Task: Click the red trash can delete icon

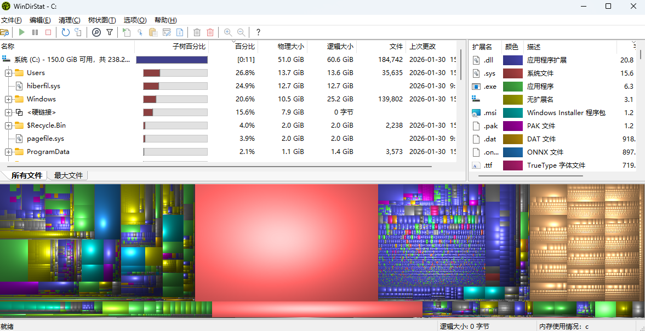Action: 210,32
